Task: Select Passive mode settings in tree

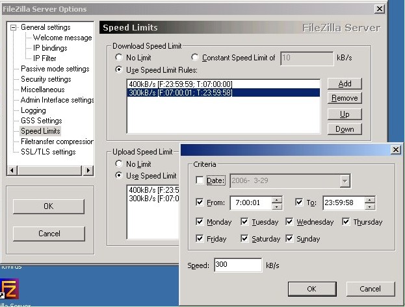Action: tap(55, 69)
